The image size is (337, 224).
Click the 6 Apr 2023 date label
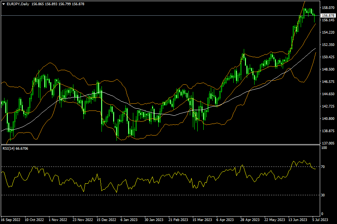click(x=225, y=220)
